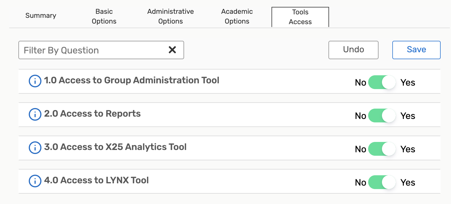Screen dimensions: 451x204
Task: Open the Summary tab
Action: tap(41, 16)
